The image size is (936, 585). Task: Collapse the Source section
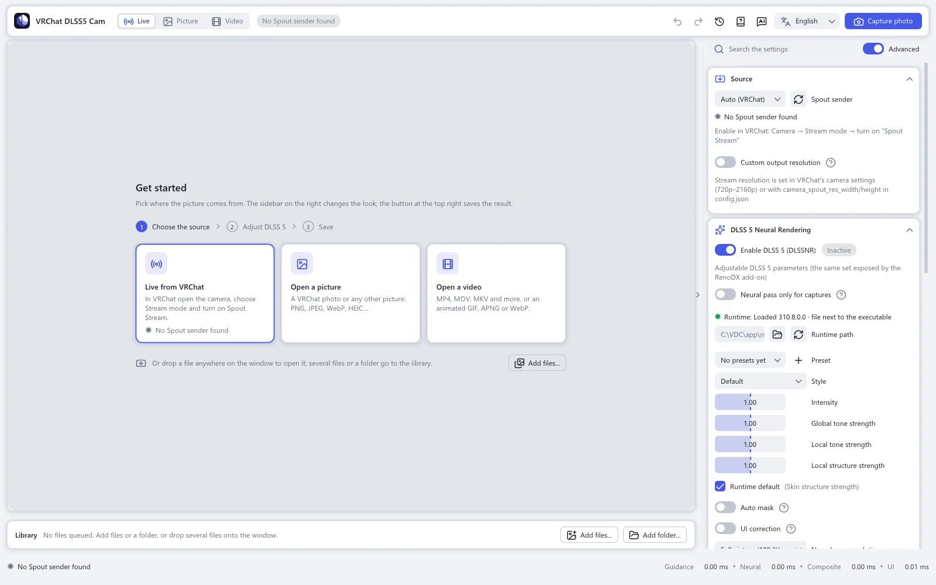[909, 79]
